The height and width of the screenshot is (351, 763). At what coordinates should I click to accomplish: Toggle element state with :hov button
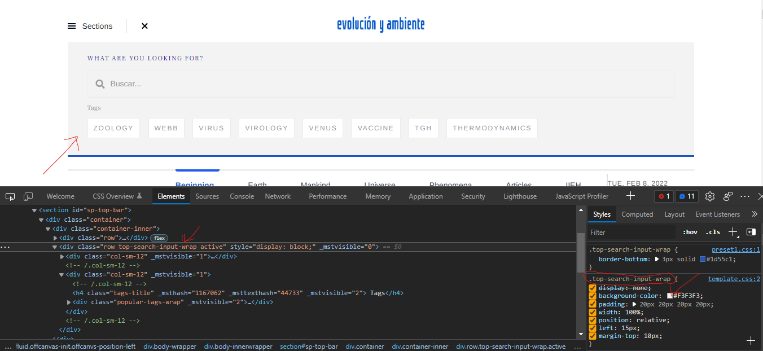pyautogui.click(x=689, y=231)
